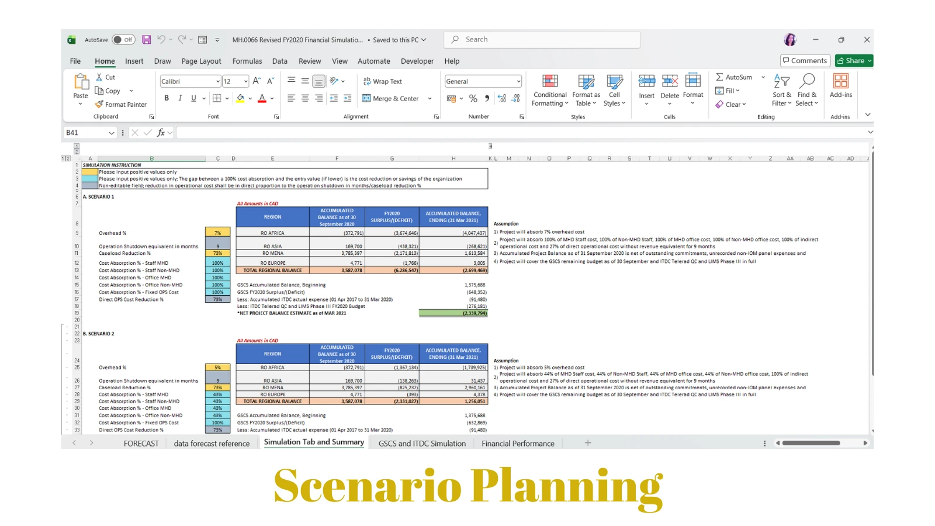The image size is (935, 526).
Task: Add a new sheet with plus
Action: [x=588, y=443]
